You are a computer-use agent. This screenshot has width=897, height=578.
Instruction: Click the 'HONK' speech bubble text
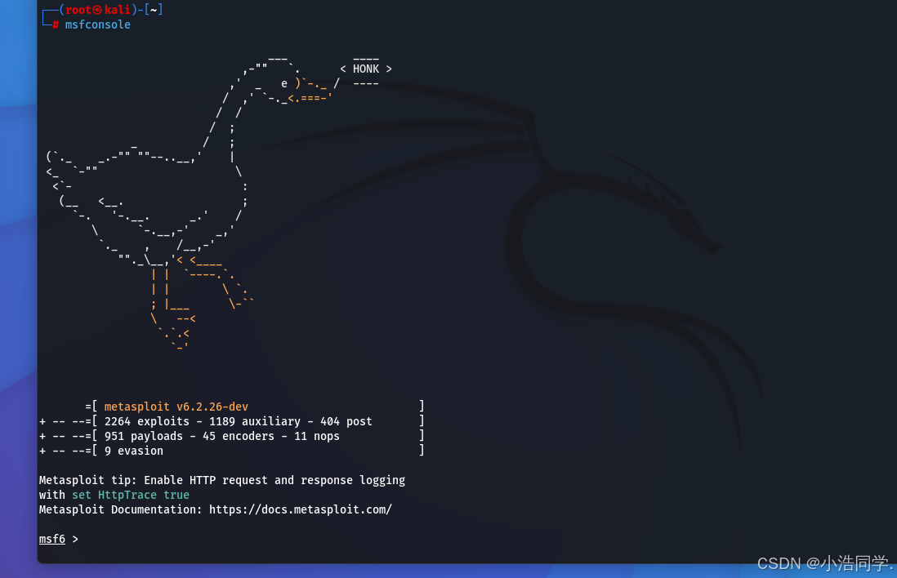[x=366, y=69]
